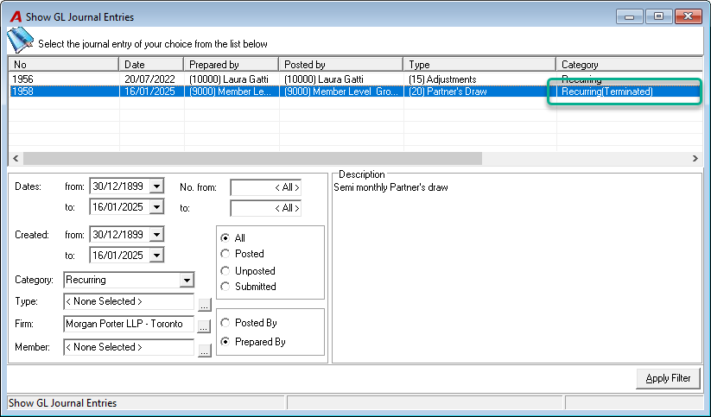
Task: Click the horizontal scrollbar thumb
Action: tap(252, 158)
